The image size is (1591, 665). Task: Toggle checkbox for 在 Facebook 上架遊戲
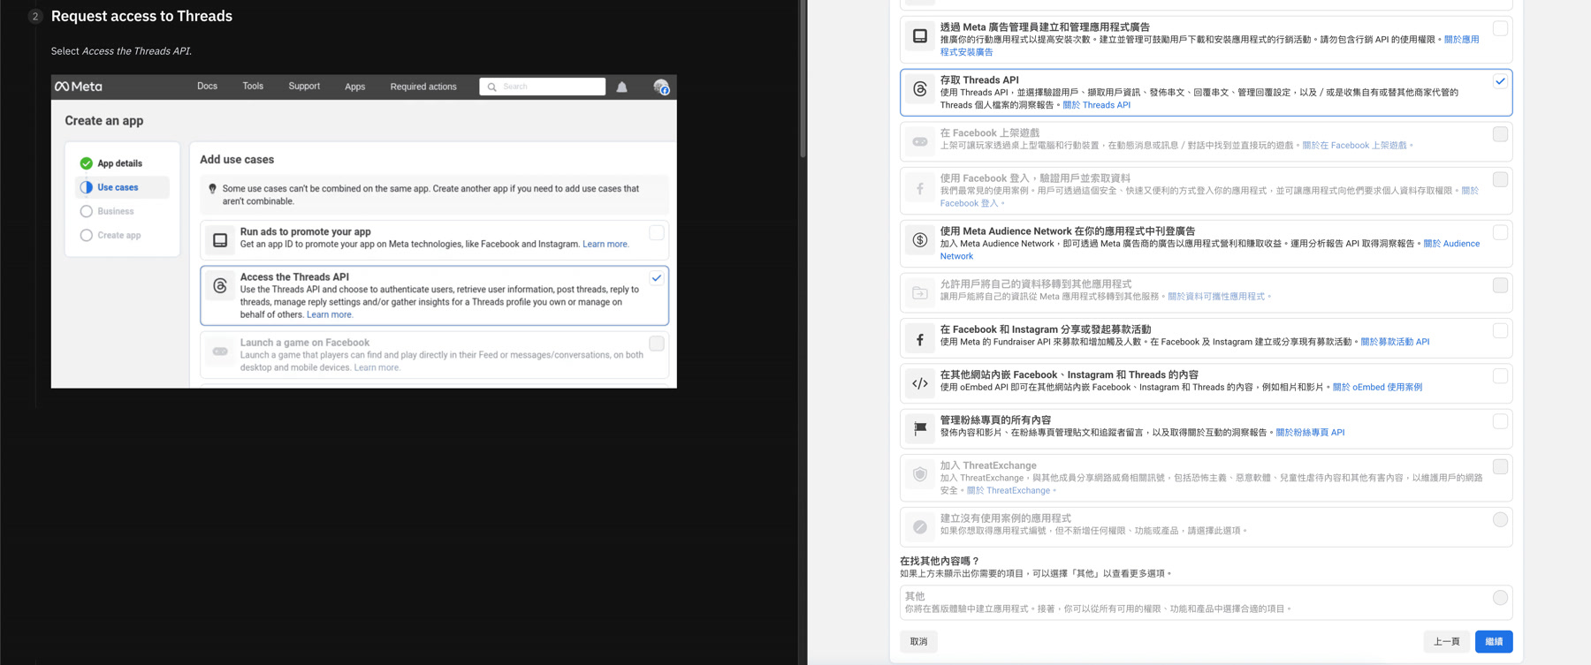coord(1500,134)
